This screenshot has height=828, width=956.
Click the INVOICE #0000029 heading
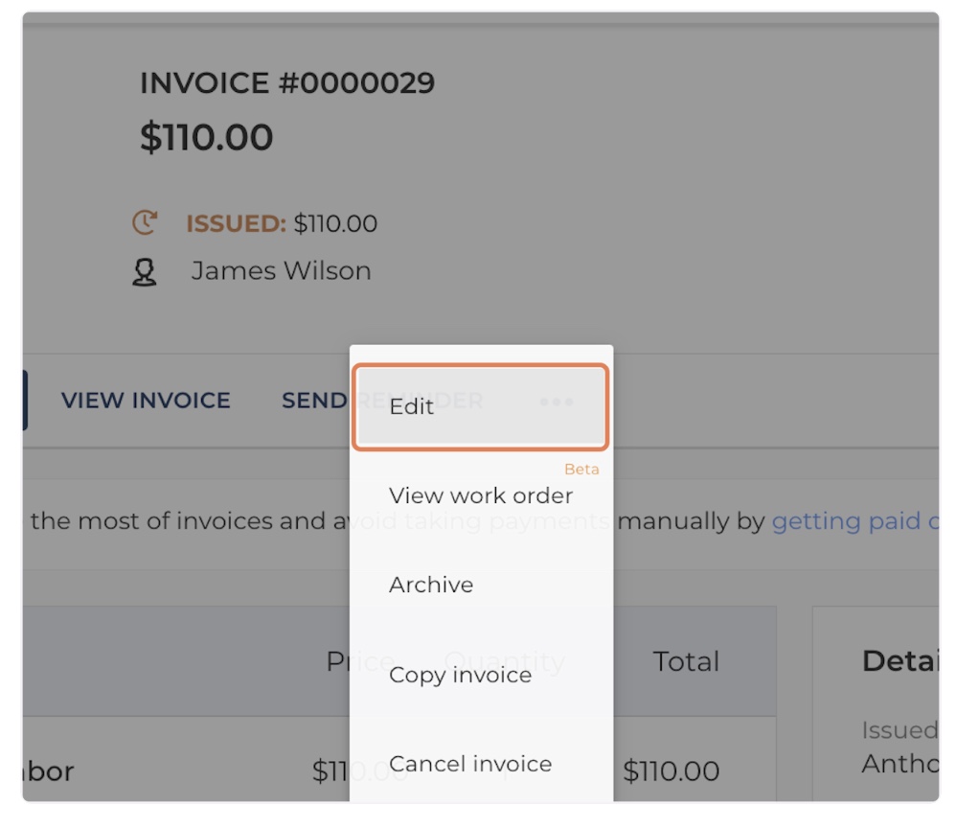[x=287, y=83]
